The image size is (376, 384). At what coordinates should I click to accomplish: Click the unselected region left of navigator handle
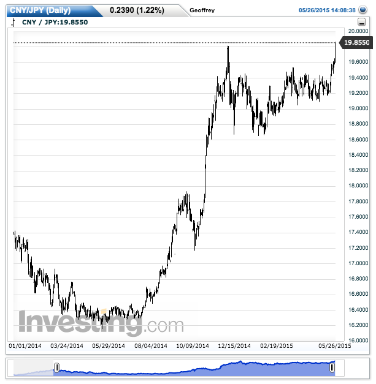(x=34, y=369)
